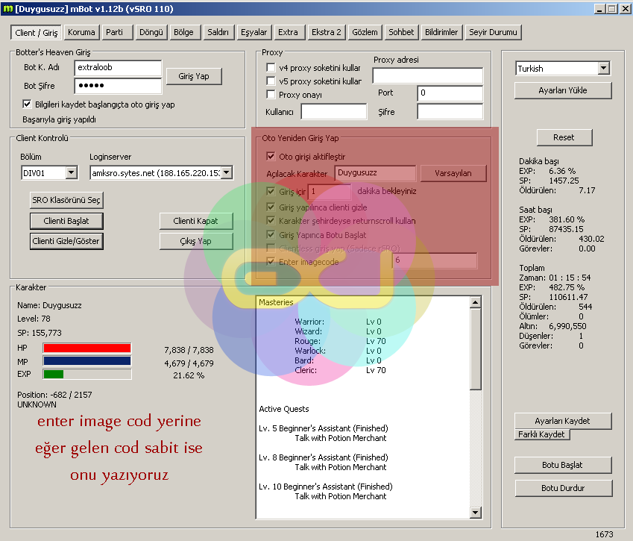633x541 pixels.
Task: Open the Turkish language dropdown
Action: [603, 69]
